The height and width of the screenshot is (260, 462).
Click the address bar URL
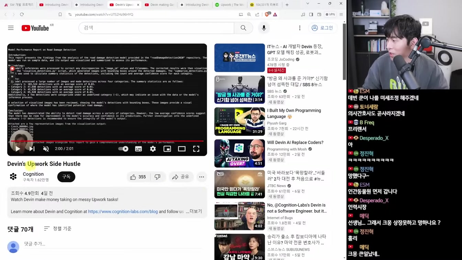point(104,14)
